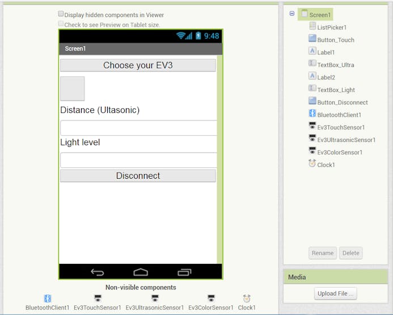Viewport: 393px width, 315px height.
Task: Click the Choose your EV3 list picker
Action: coord(138,65)
